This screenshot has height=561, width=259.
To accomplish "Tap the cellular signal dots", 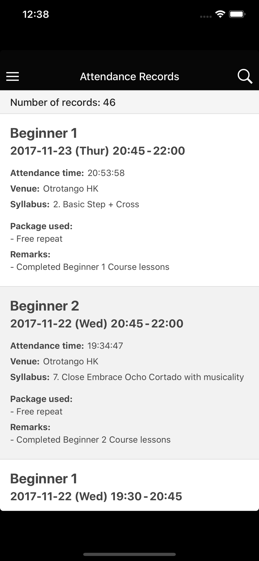I will pyautogui.click(x=206, y=17).
